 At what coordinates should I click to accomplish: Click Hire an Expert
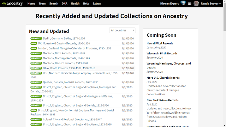pyautogui.click(x=169, y=4)
